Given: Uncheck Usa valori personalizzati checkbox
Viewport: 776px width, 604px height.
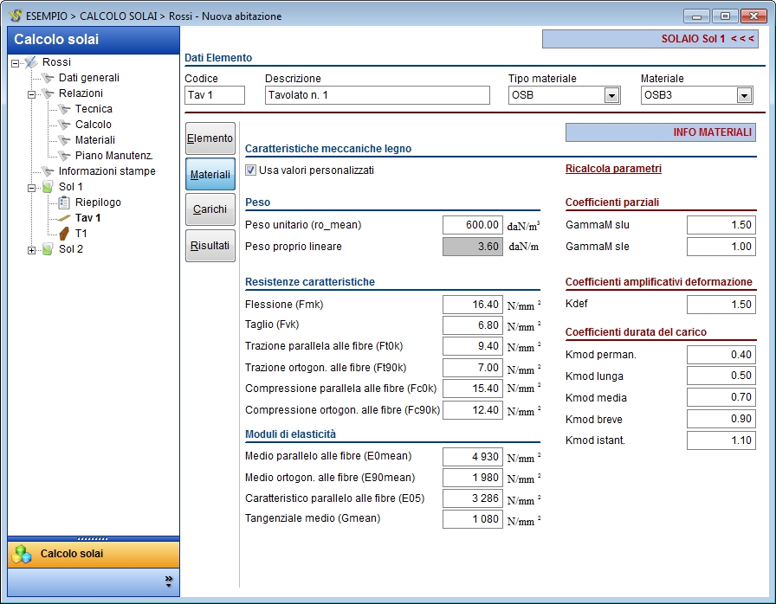Looking at the screenshot, I should [x=251, y=170].
